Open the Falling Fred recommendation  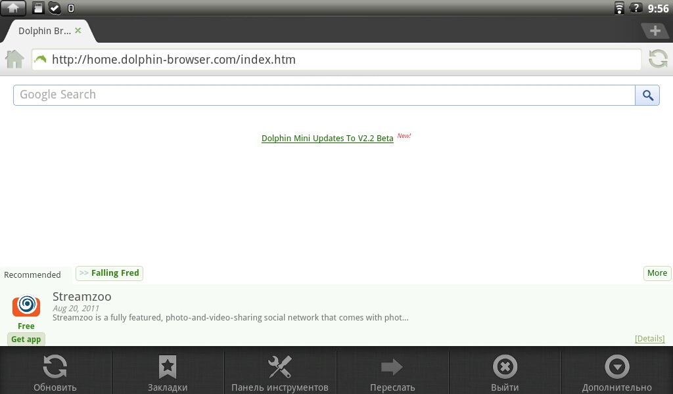click(110, 273)
